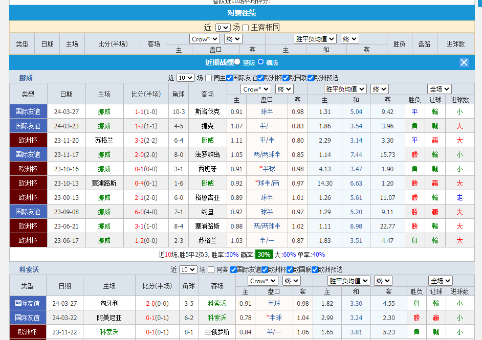482x340 pixels.
Task: Enable the 同客 checkbox for 科索沃
Action: 211,269
